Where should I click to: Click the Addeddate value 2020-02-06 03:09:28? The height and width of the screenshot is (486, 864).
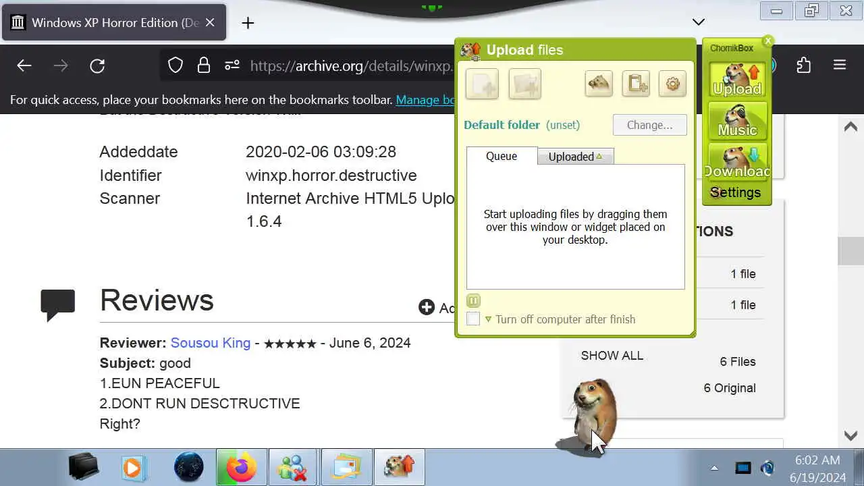(x=321, y=152)
